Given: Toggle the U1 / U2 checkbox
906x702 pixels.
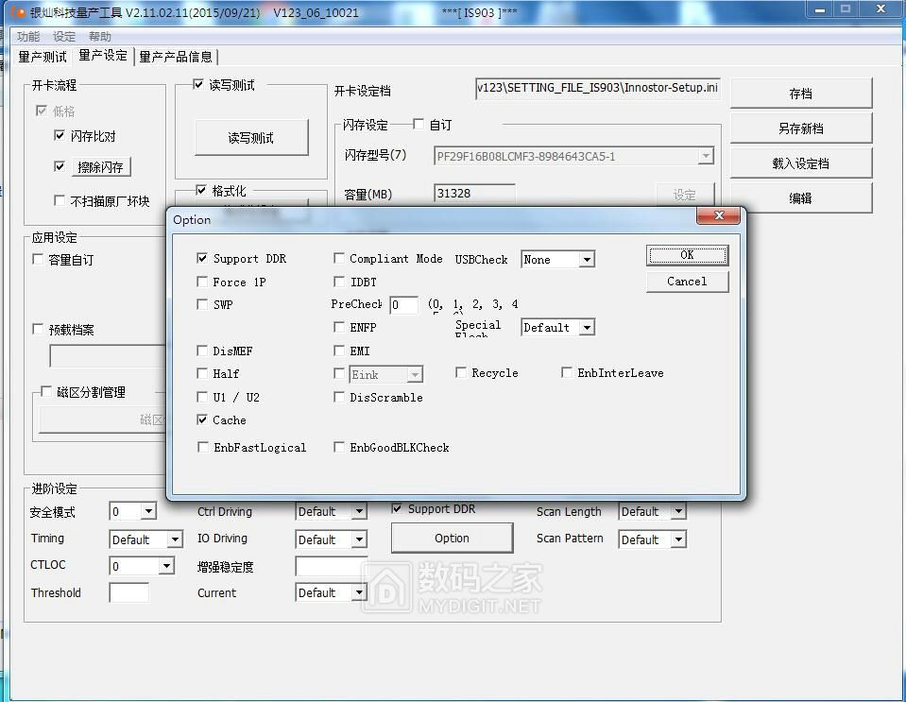Looking at the screenshot, I should (201, 397).
